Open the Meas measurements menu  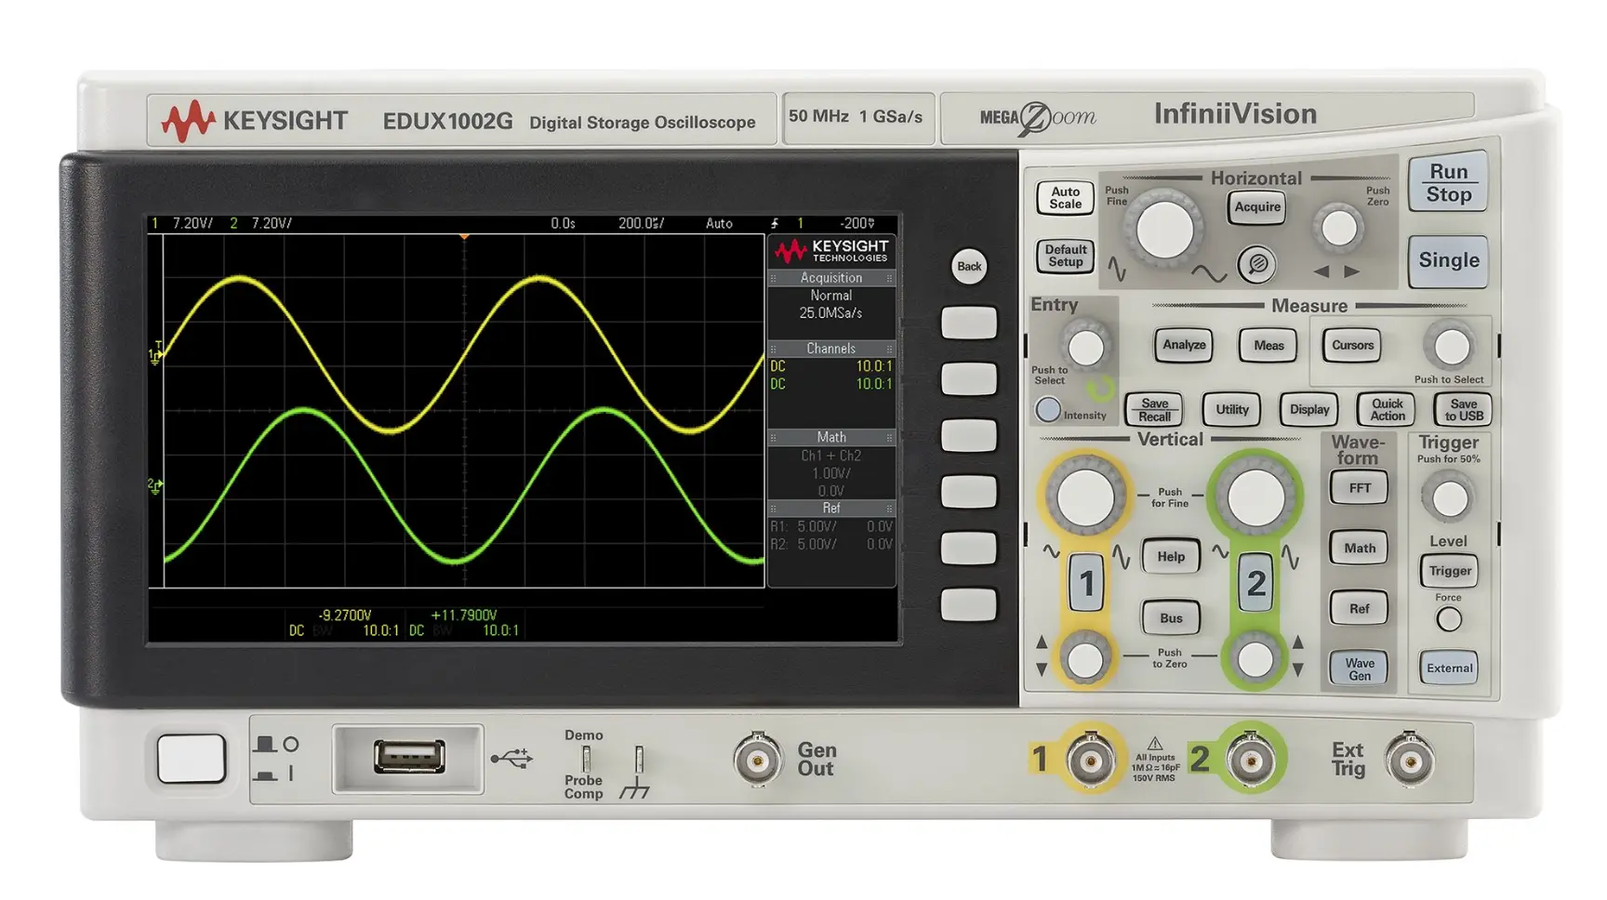pyautogui.click(x=1268, y=346)
